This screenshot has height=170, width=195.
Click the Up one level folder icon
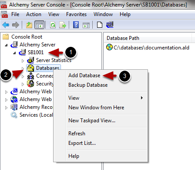click(x=29, y=25)
